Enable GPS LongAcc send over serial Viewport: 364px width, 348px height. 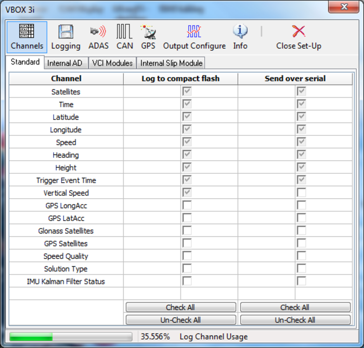pyautogui.click(x=301, y=205)
